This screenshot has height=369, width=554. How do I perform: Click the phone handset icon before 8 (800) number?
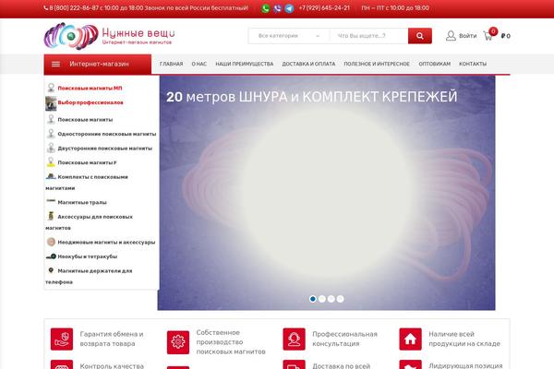click(x=46, y=7)
